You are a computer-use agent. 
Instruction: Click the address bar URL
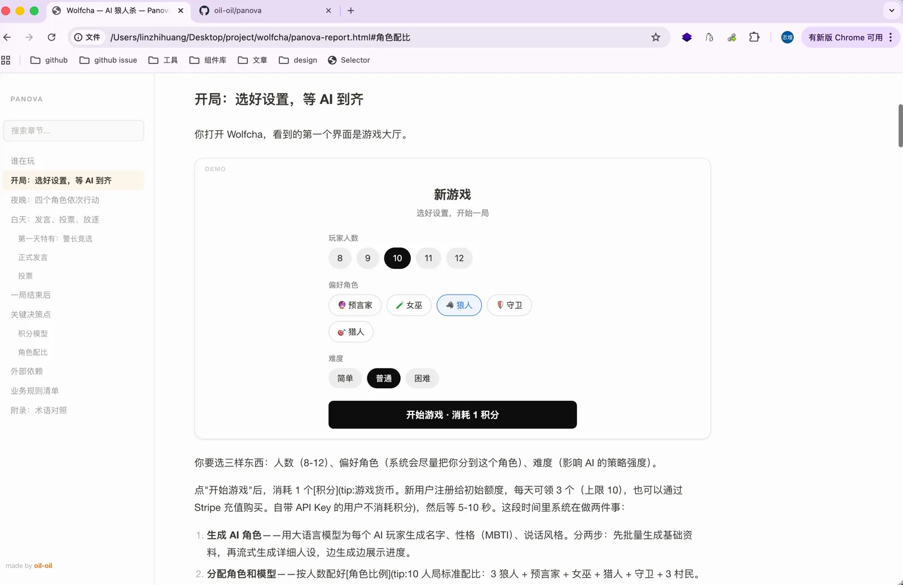(260, 37)
